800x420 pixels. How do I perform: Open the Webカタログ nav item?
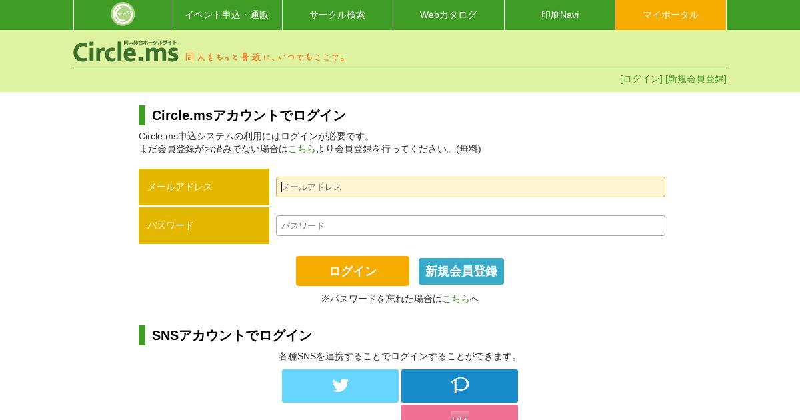pyautogui.click(x=449, y=15)
